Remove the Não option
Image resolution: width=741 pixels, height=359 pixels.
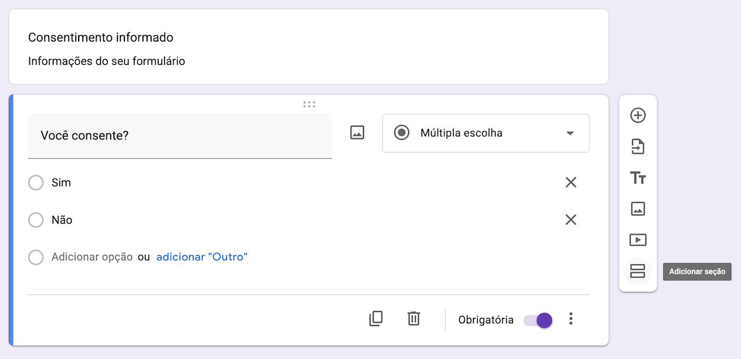tap(571, 220)
